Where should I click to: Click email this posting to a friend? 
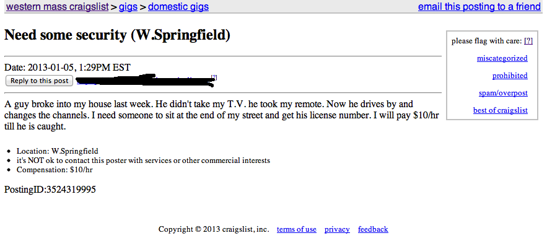(479, 7)
